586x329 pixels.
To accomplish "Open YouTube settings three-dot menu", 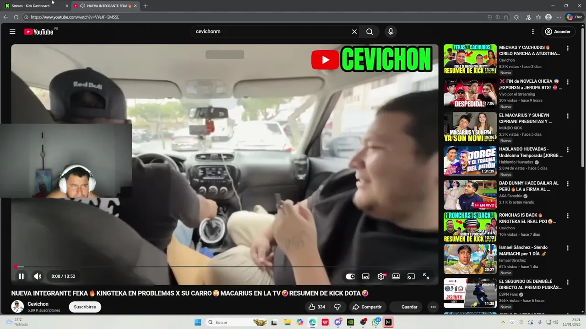I will [533, 32].
